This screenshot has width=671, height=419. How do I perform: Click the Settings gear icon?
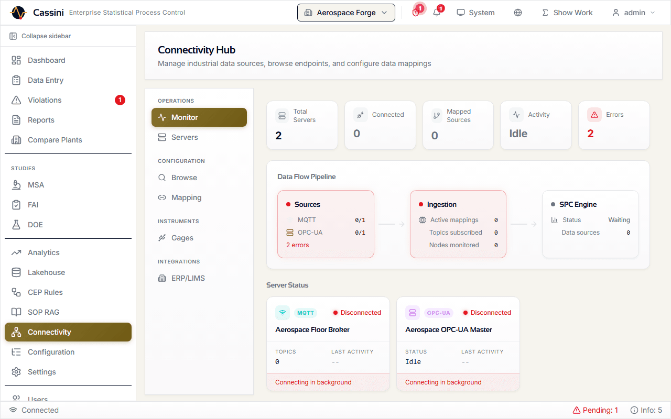pos(16,372)
